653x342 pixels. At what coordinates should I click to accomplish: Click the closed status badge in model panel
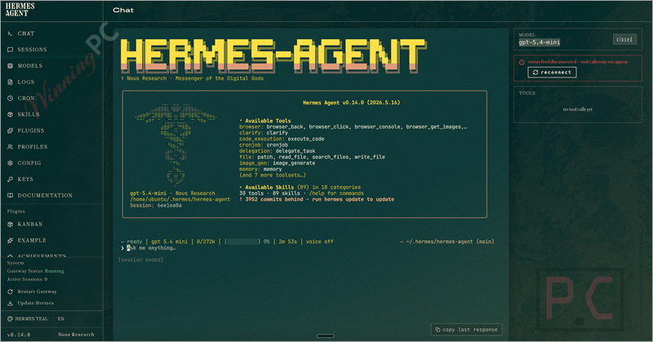point(624,39)
